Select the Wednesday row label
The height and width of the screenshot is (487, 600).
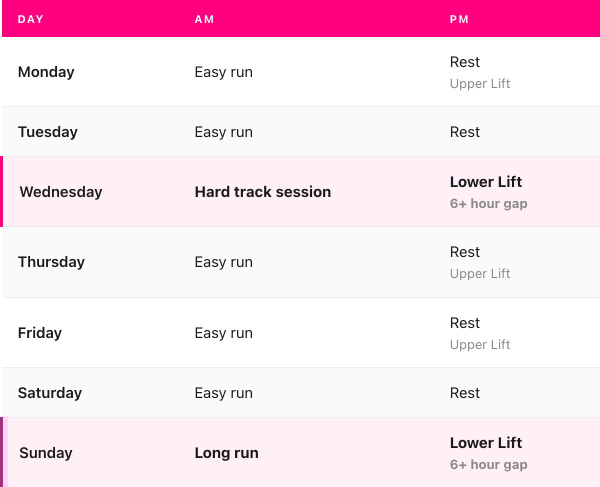(61, 192)
